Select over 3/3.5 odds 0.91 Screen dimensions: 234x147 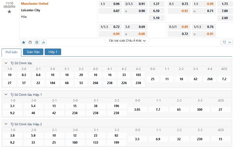pyautogui.click(x=135, y=4)
